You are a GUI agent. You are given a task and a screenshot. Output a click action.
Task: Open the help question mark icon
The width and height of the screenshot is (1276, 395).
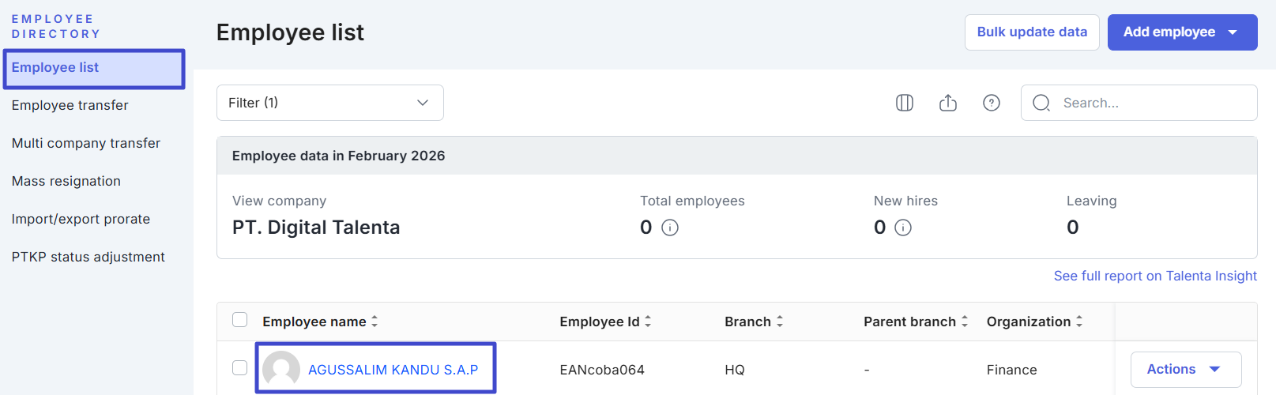pyautogui.click(x=992, y=103)
